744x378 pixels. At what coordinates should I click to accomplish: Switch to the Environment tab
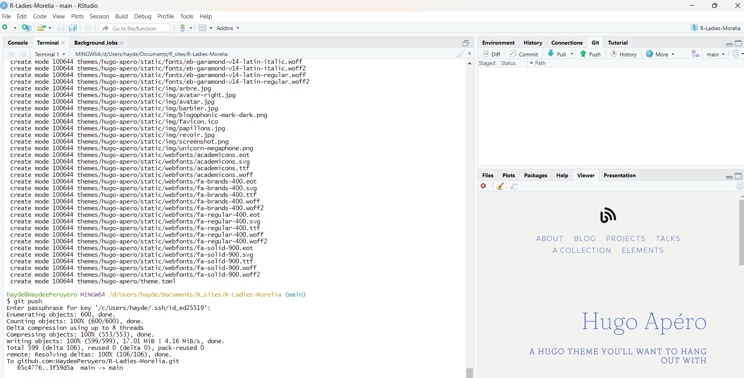tap(498, 43)
